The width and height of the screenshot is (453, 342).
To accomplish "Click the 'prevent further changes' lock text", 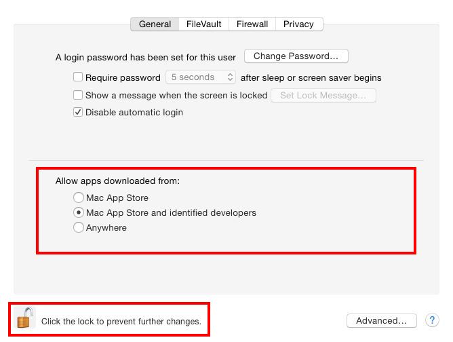I will [121, 321].
